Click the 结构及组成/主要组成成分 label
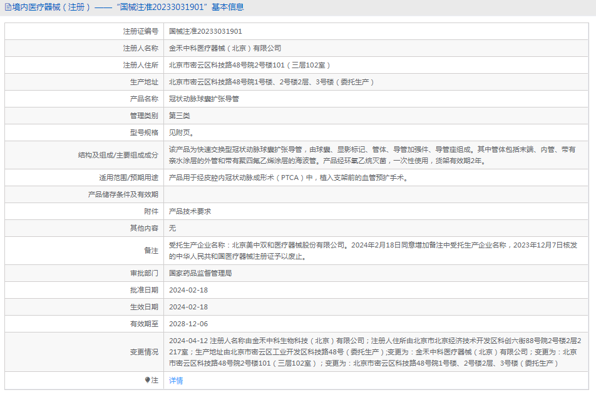The height and width of the screenshot is (395, 596). [118, 155]
